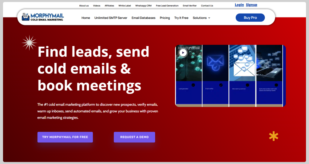The height and width of the screenshot is (164, 309).
Task: Click the Bulk email senders panel
Action: pyautogui.click(x=269, y=76)
